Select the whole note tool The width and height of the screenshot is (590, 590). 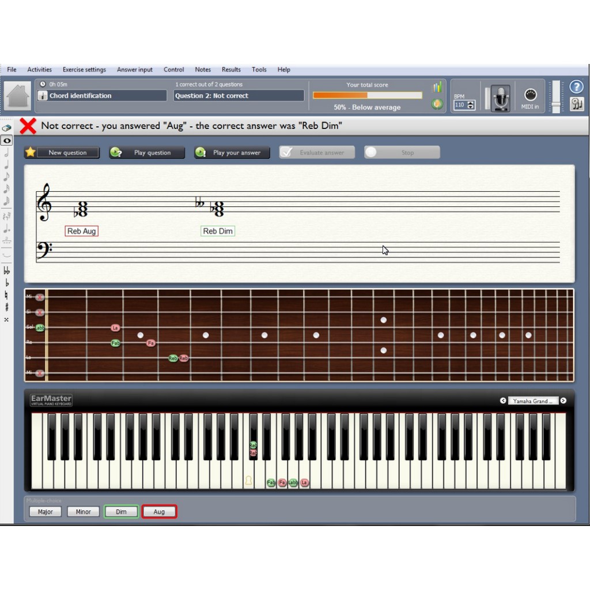click(6, 141)
